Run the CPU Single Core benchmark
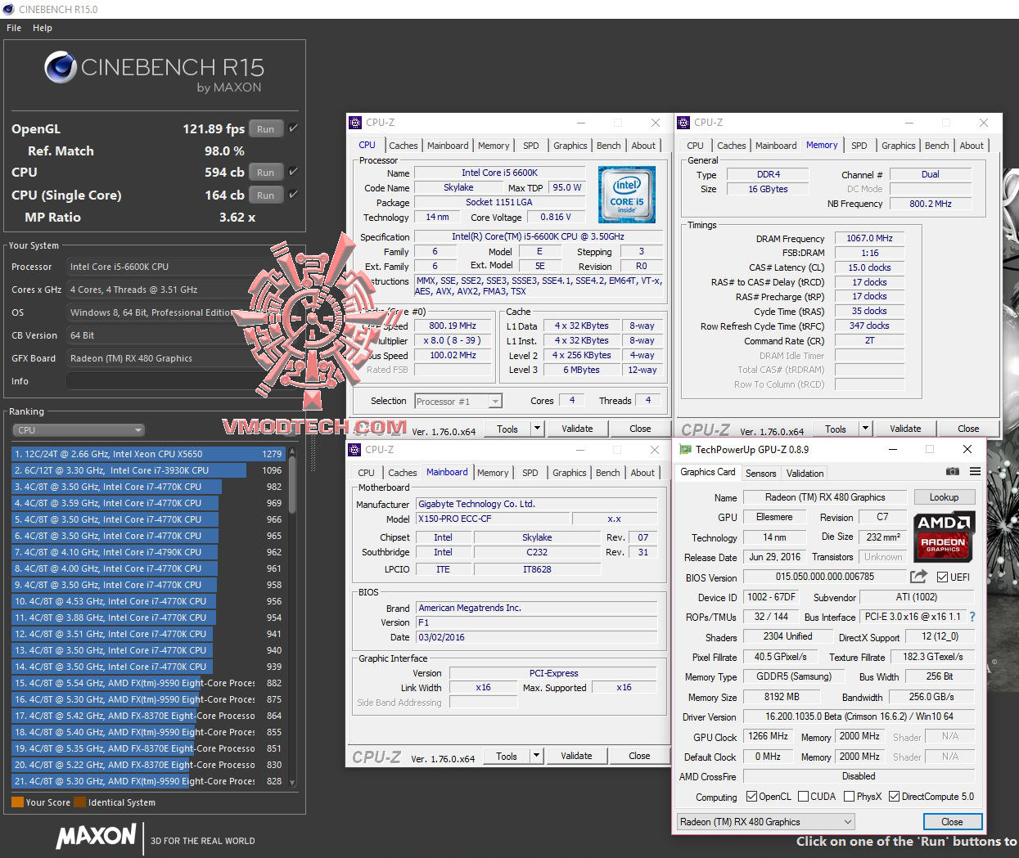The height and width of the screenshot is (858, 1019). (266, 195)
